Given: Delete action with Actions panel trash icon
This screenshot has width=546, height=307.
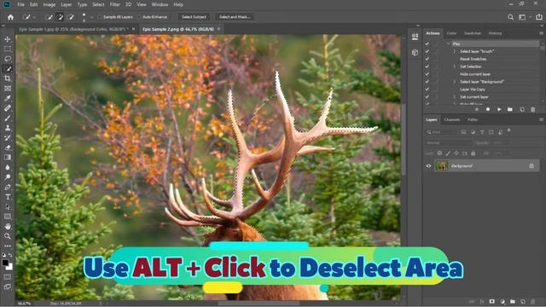Looking at the screenshot, I should tap(532, 110).
